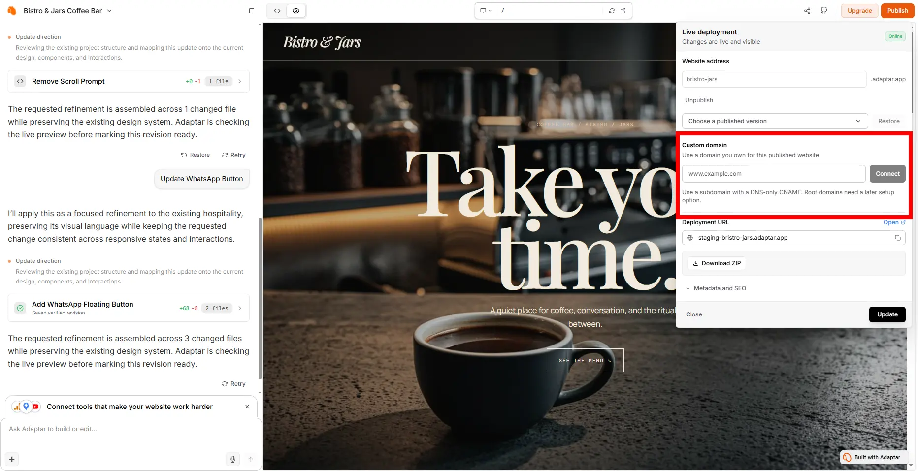Toggle the sidebar panel icon
Image resolution: width=918 pixels, height=471 pixels.
point(252,11)
